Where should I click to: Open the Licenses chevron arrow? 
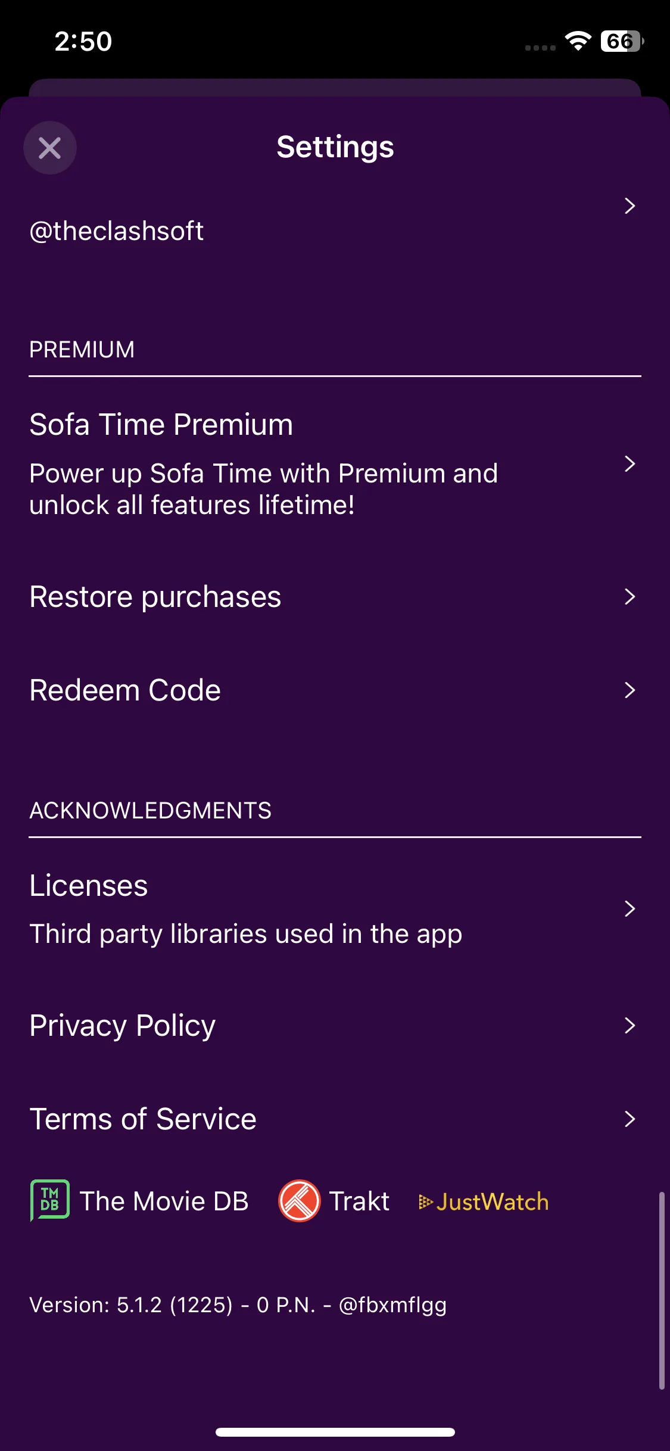tap(630, 908)
